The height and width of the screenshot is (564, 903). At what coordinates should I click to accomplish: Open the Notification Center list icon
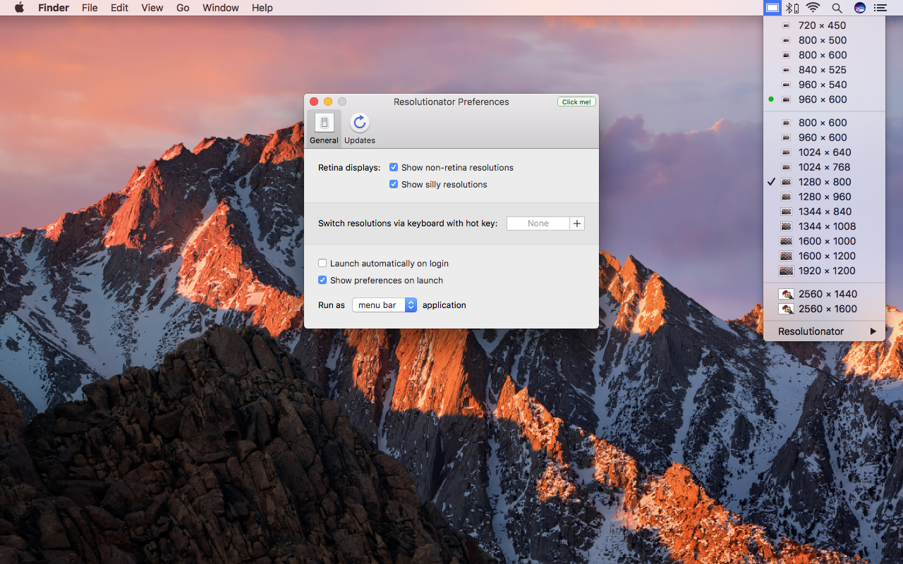click(880, 8)
